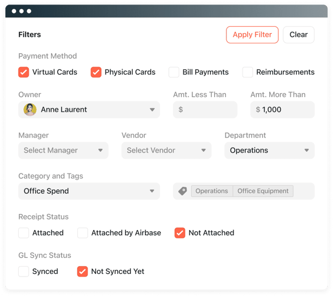Enable the Bill Payments checkbox
333x296 pixels.
(x=174, y=72)
